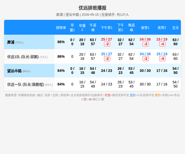Click the -4 badge in 犀浦 row

(162, 44)
